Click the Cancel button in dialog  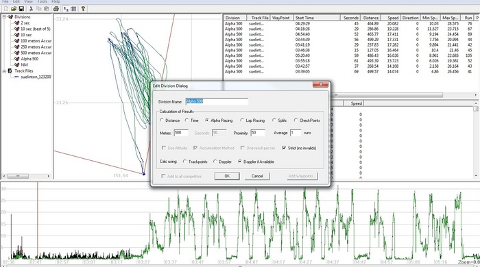tap(257, 176)
